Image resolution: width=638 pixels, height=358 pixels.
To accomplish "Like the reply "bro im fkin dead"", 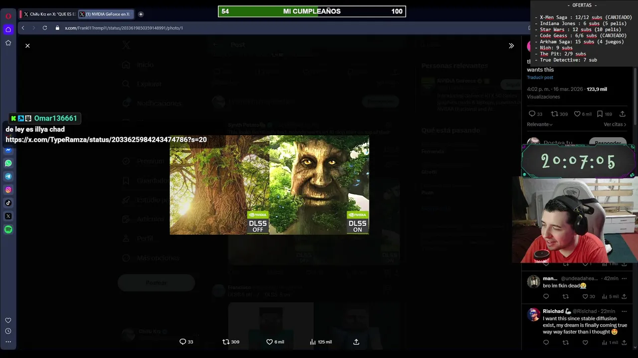I will tap(589, 296).
